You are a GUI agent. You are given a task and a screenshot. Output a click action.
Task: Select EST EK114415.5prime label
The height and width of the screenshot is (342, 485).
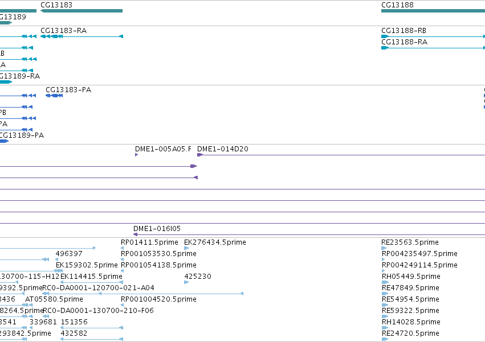point(91,277)
